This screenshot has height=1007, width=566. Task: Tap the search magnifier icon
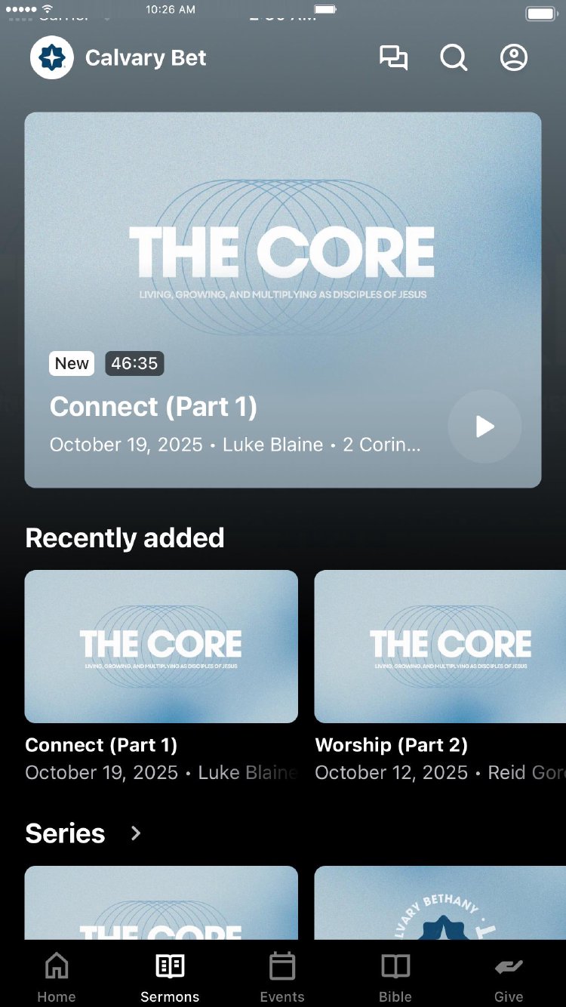click(x=454, y=58)
